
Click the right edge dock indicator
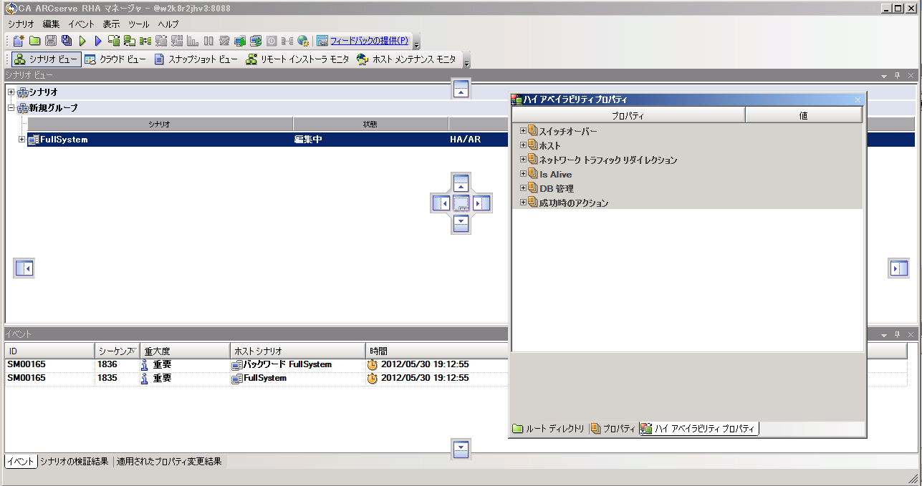[x=899, y=268]
